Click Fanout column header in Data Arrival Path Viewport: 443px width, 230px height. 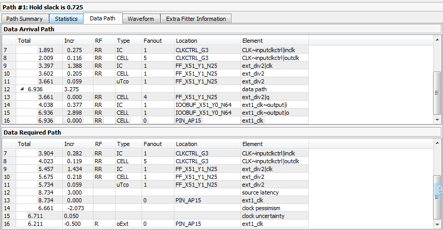click(152, 41)
